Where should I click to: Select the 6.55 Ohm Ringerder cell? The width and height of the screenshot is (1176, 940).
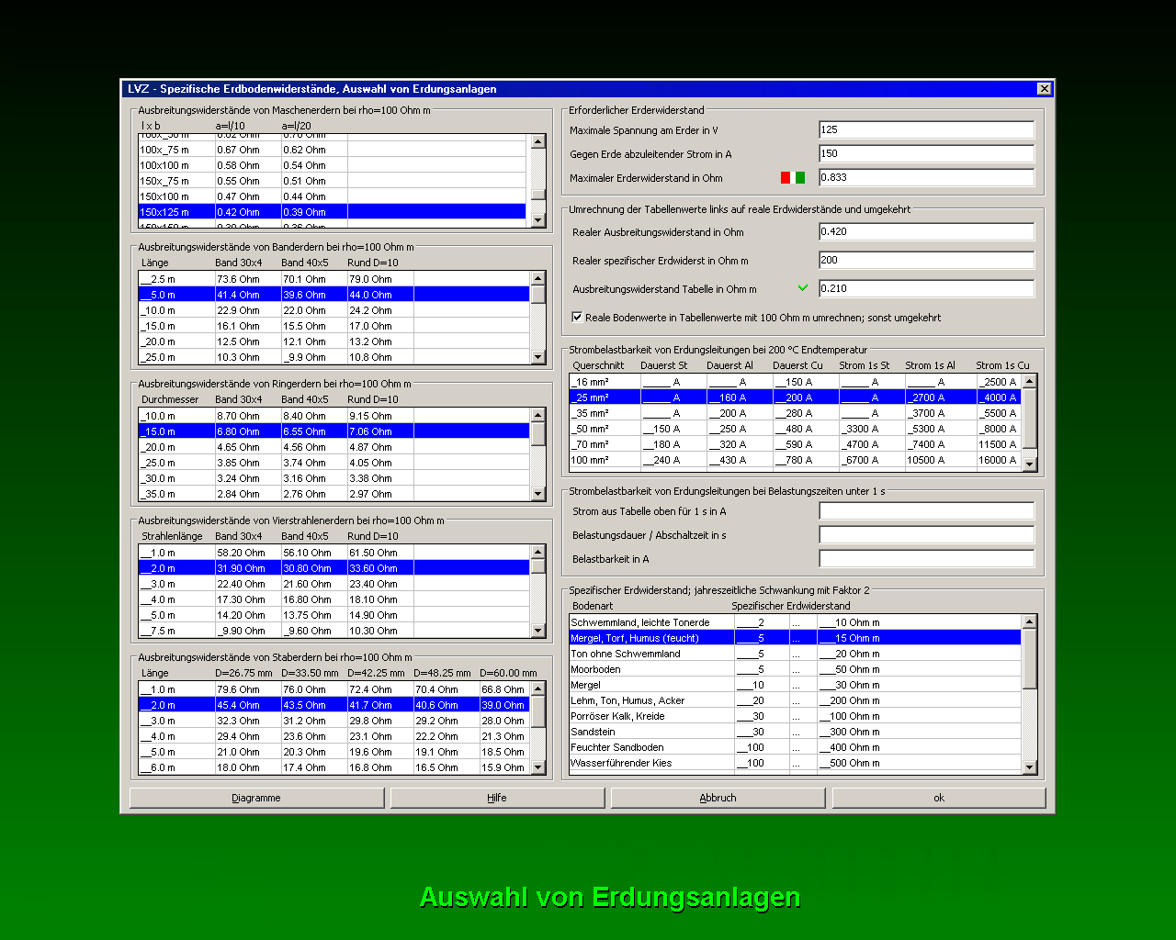314,431
